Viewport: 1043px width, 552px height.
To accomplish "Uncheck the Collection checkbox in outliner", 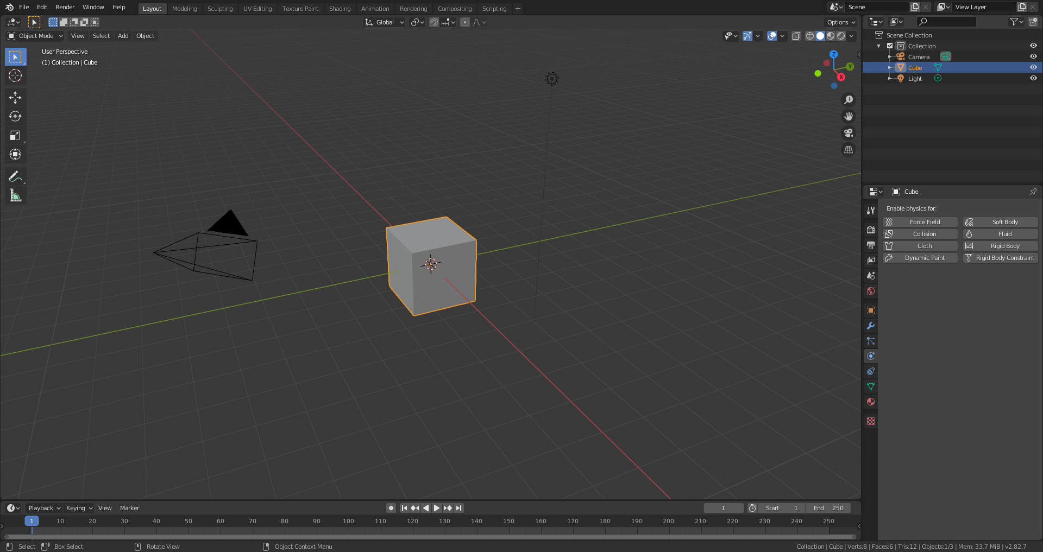I will 890,46.
